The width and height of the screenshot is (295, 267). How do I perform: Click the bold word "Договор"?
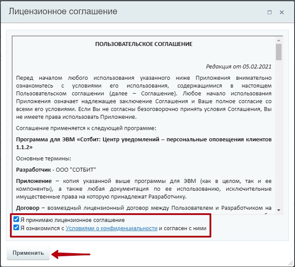28,208
